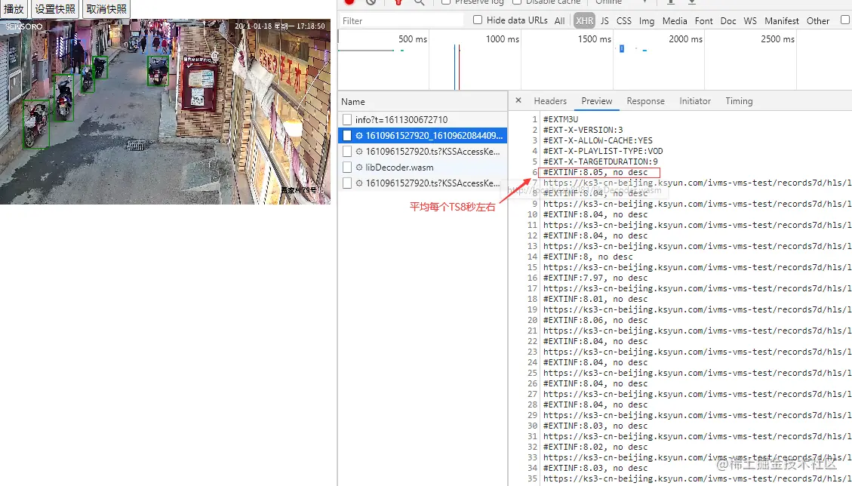
Task: Click the import HAR upload arrow icon
Action: [671, 2]
